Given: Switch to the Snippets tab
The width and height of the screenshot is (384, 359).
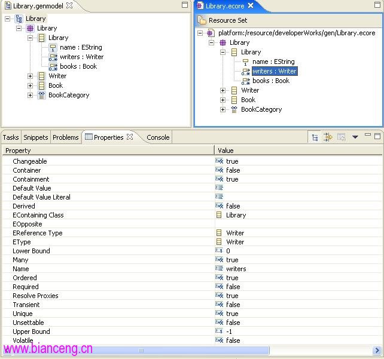Looking at the screenshot, I should pos(36,137).
